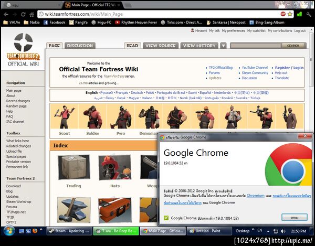315x246 pixels.
Task: Open My watchlist link
Action: pyautogui.click(x=256, y=31)
